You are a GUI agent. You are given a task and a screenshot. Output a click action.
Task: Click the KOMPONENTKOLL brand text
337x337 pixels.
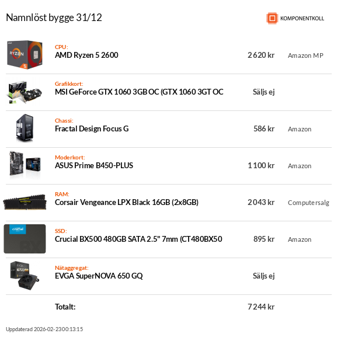[302, 19]
